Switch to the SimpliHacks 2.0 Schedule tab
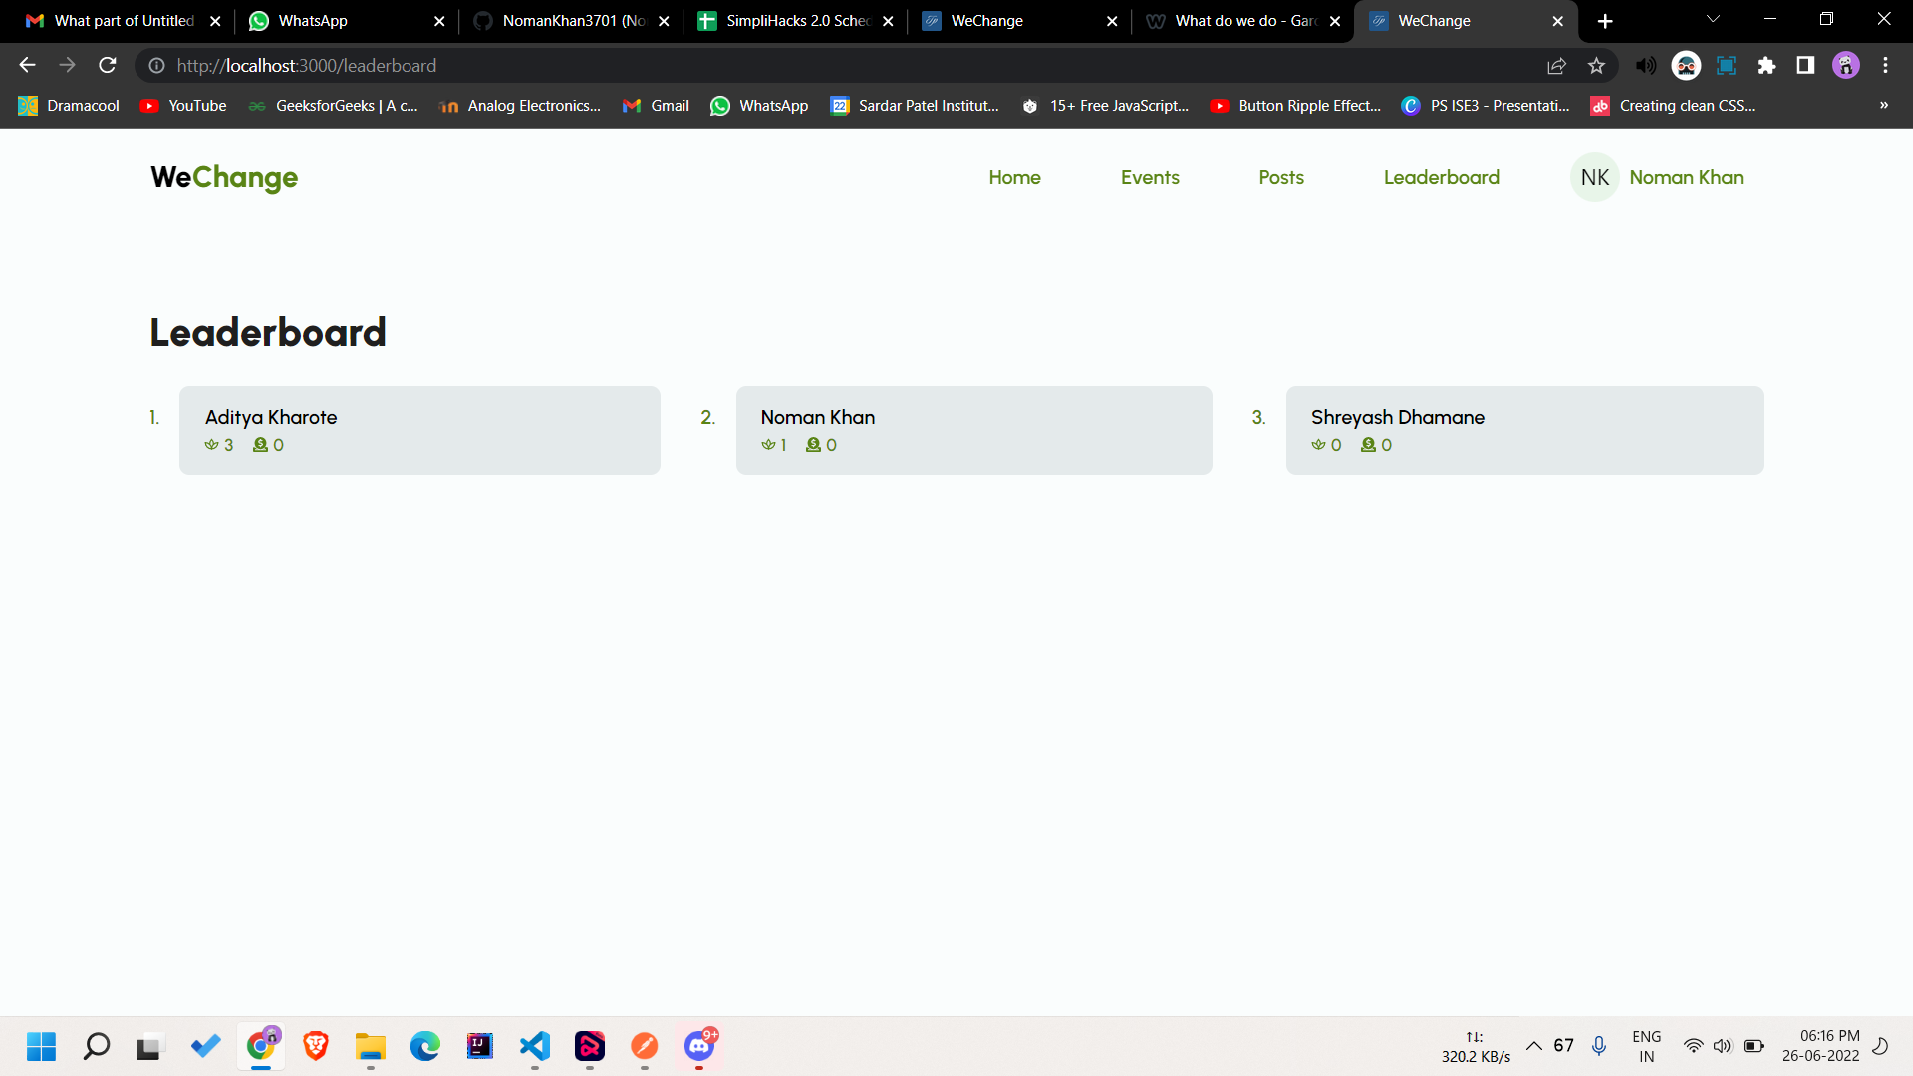This screenshot has width=1913, height=1076. (795, 21)
